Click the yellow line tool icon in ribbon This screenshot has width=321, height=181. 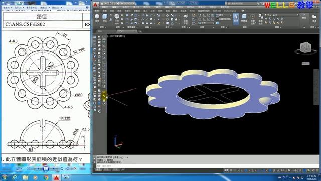[x=158, y=23]
